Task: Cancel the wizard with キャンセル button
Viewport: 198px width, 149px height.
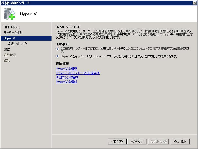Action: (180, 141)
